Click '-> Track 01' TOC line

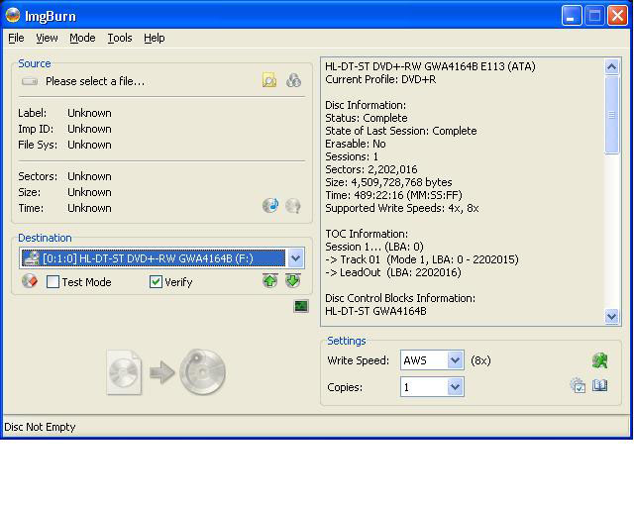tap(422, 259)
